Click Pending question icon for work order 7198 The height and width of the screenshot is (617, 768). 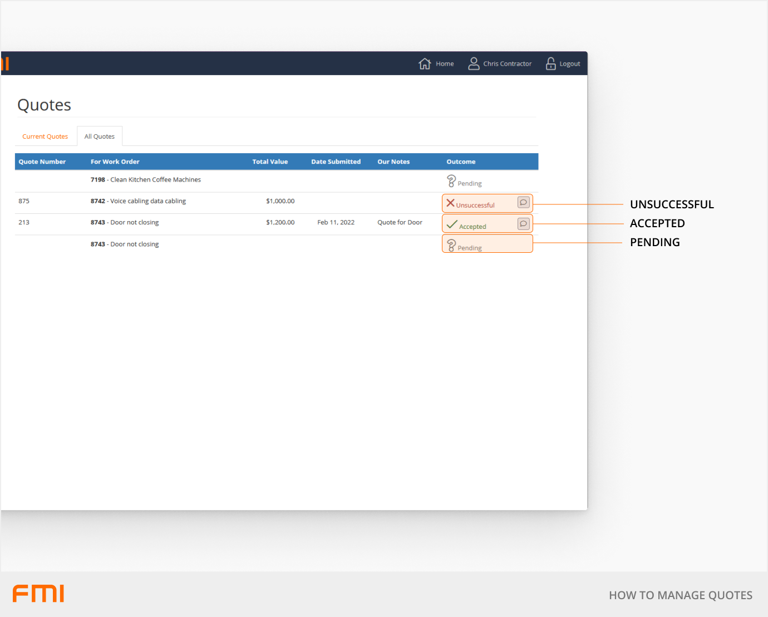click(451, 182)
